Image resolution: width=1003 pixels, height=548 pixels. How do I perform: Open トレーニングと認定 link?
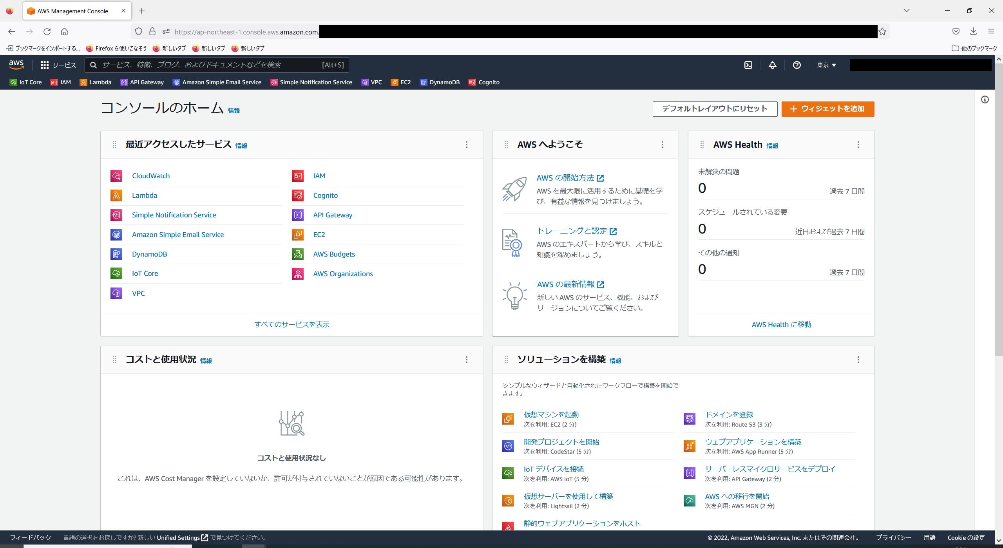pyautogui.click(x=577, y=231)
